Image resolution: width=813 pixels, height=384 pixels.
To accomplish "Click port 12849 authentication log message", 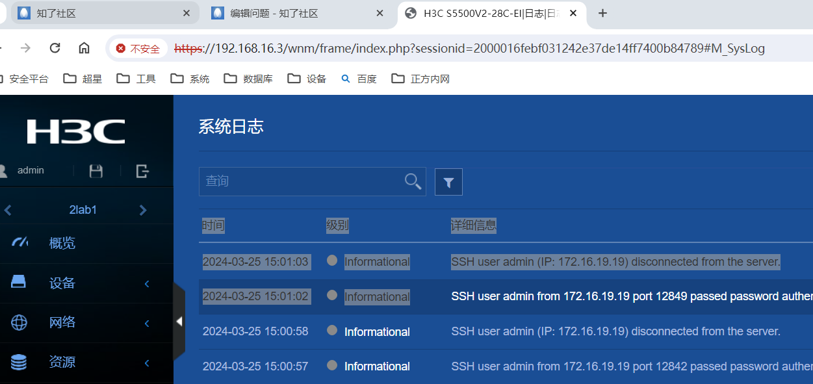I will 632,296.
